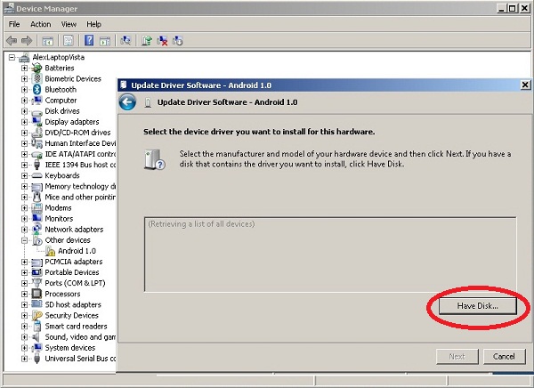Viewport: 534px width, 388px height.
Task: Expand the IEEE 1394 Bus host node
Action: point(24,165)
